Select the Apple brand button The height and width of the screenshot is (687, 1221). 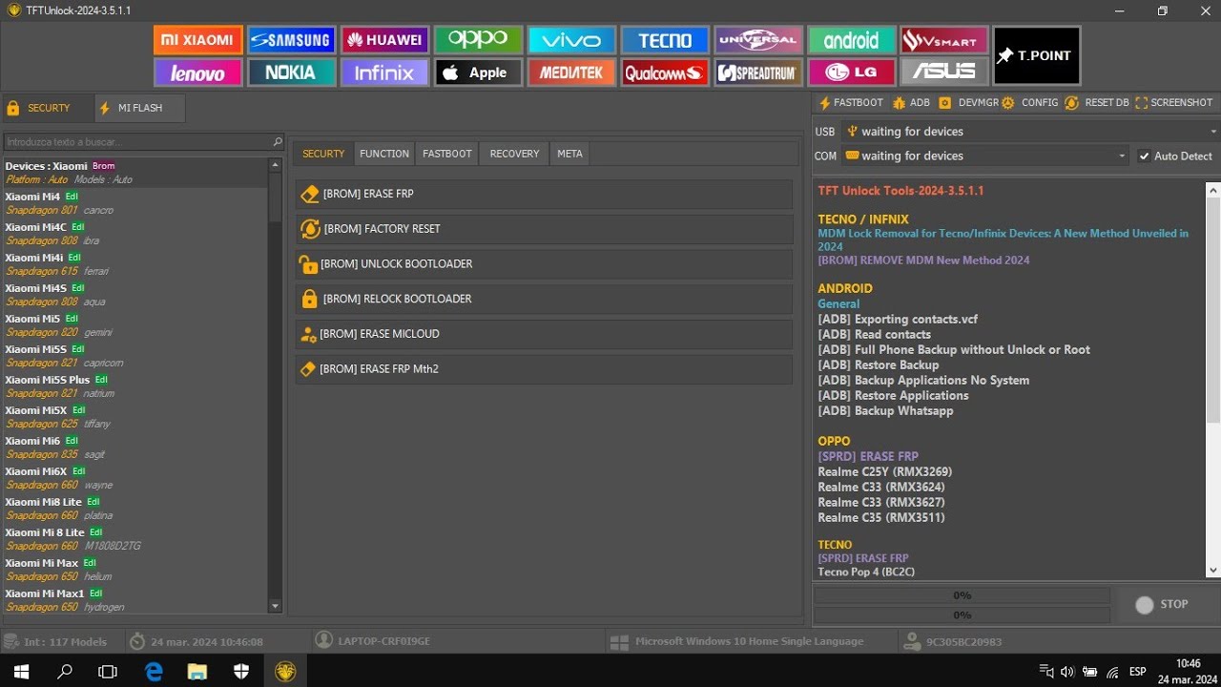point(478,73)
